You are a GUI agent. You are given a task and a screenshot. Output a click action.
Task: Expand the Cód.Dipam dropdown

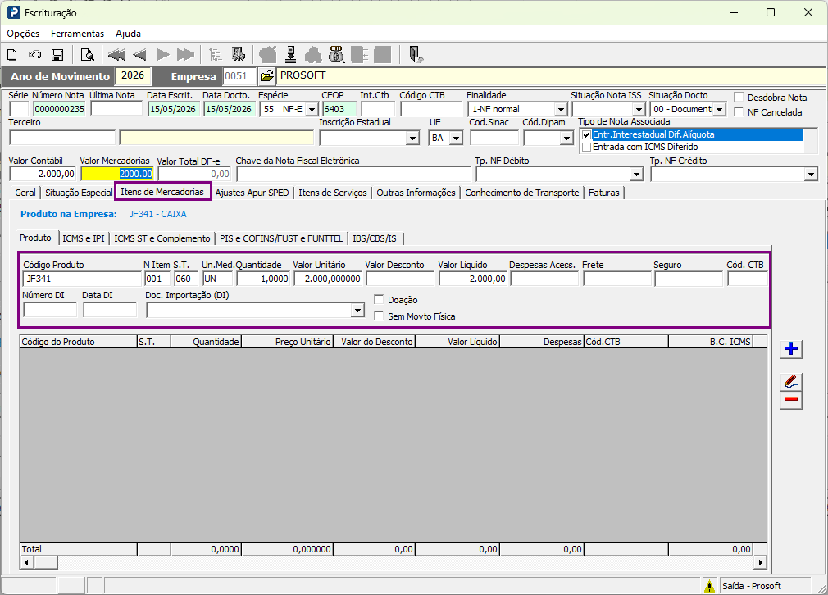pos(567,139)
